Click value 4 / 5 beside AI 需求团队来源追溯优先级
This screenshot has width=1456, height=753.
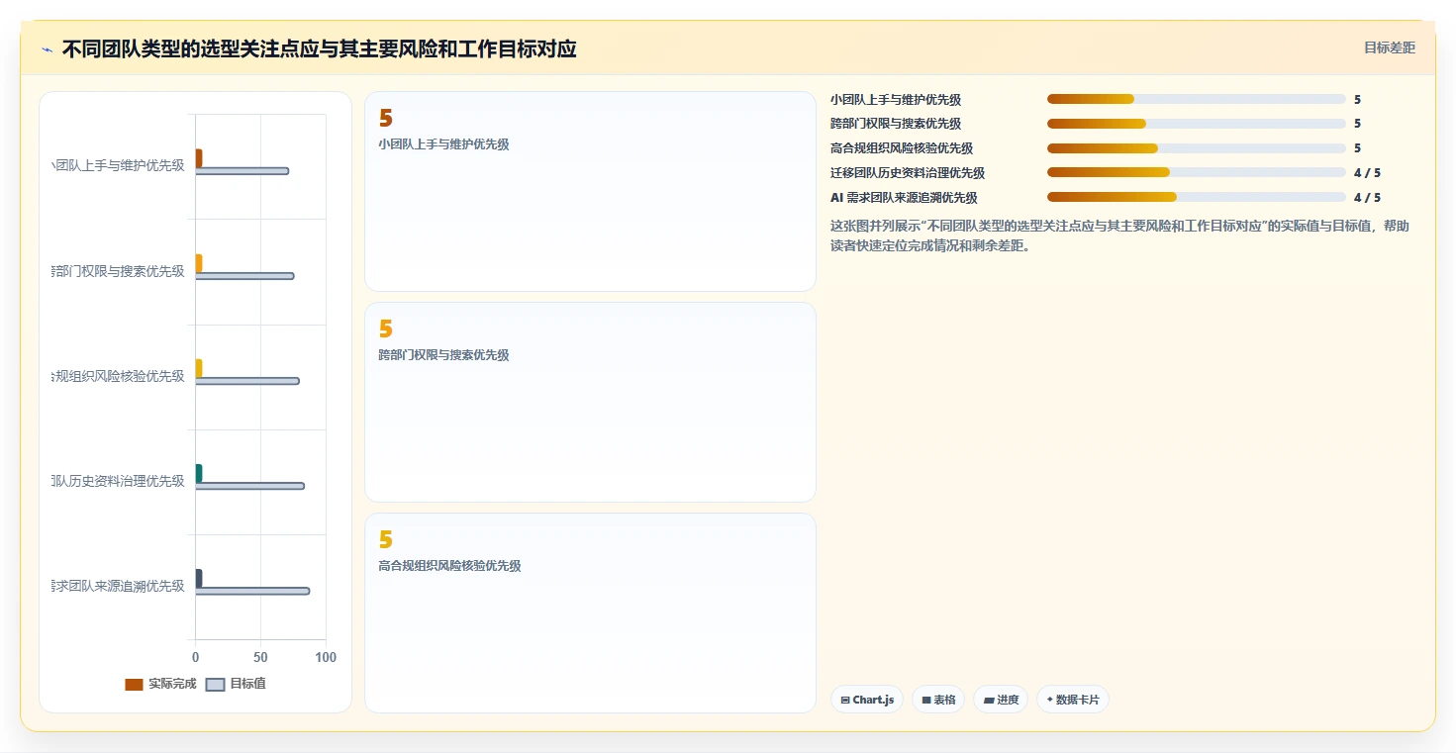(x=1367, y=198)
